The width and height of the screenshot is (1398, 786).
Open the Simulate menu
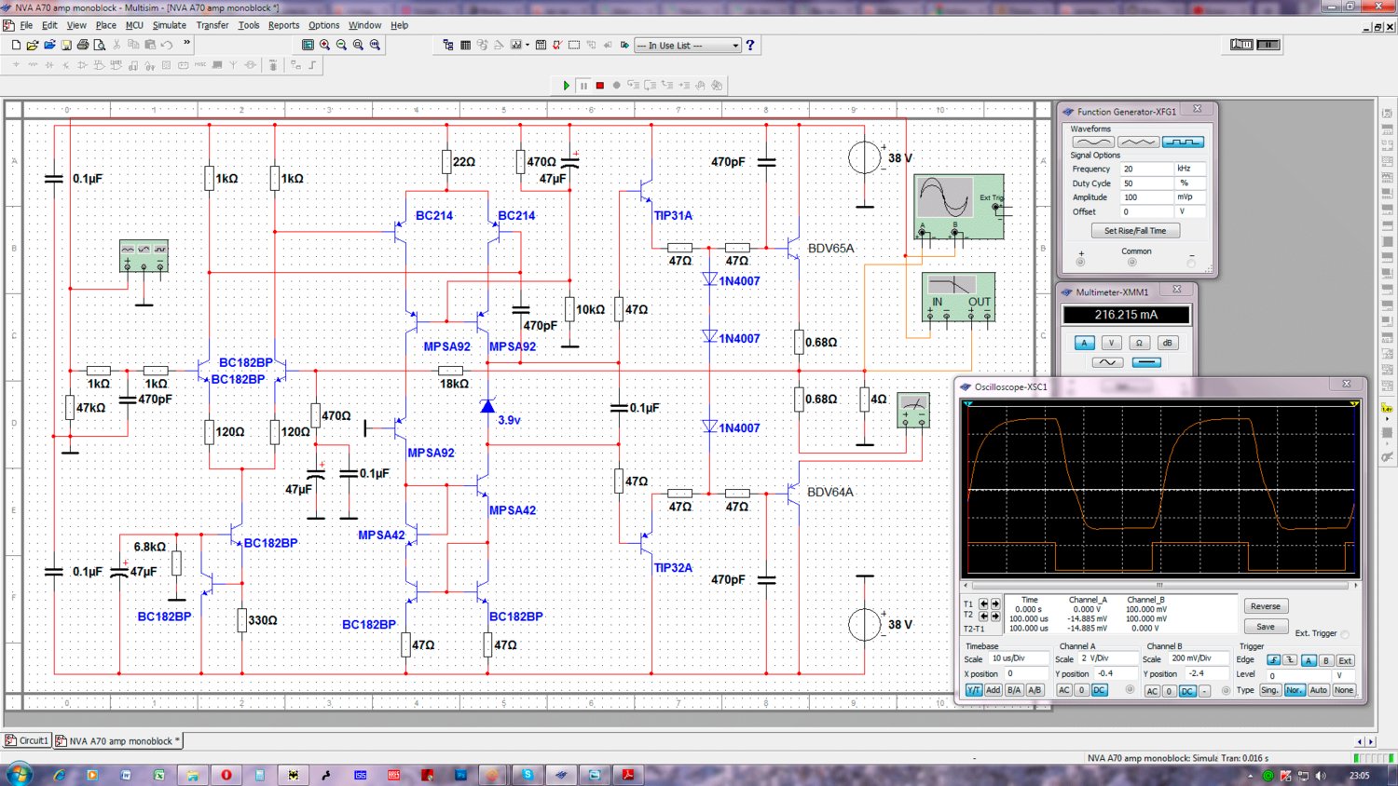170,25
